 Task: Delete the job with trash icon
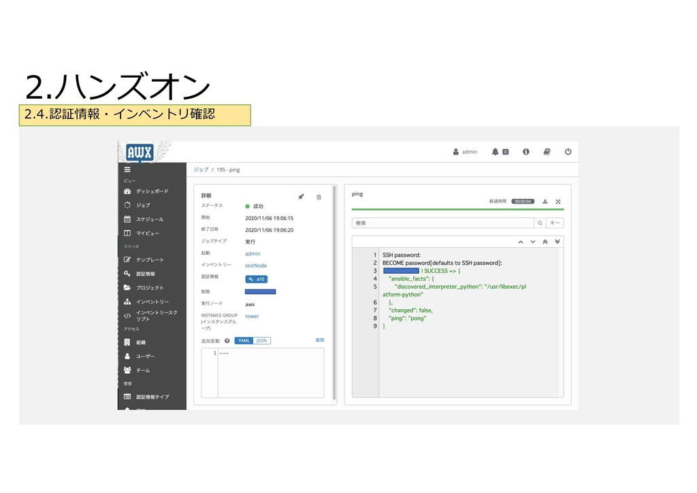tap(319, 197)
